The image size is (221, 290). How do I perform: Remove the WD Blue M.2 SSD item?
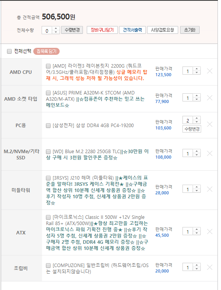click(210, 153)
